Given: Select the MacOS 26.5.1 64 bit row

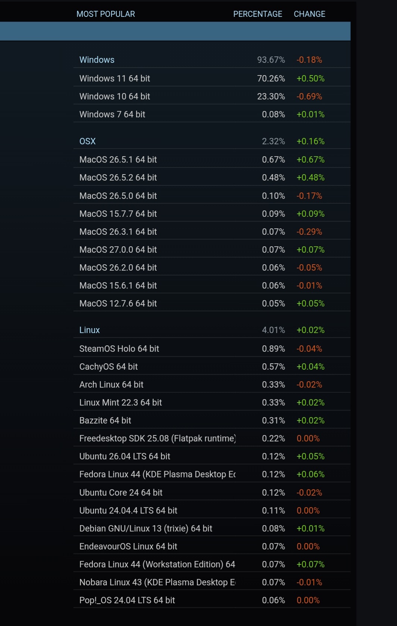Looking at the screenshot, I should point(212,160).
